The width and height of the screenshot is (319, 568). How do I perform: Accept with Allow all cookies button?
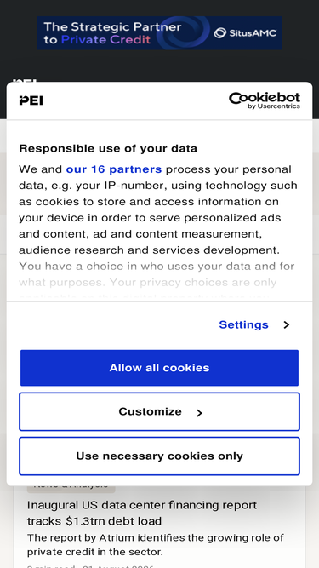click(x=160, y=368)
